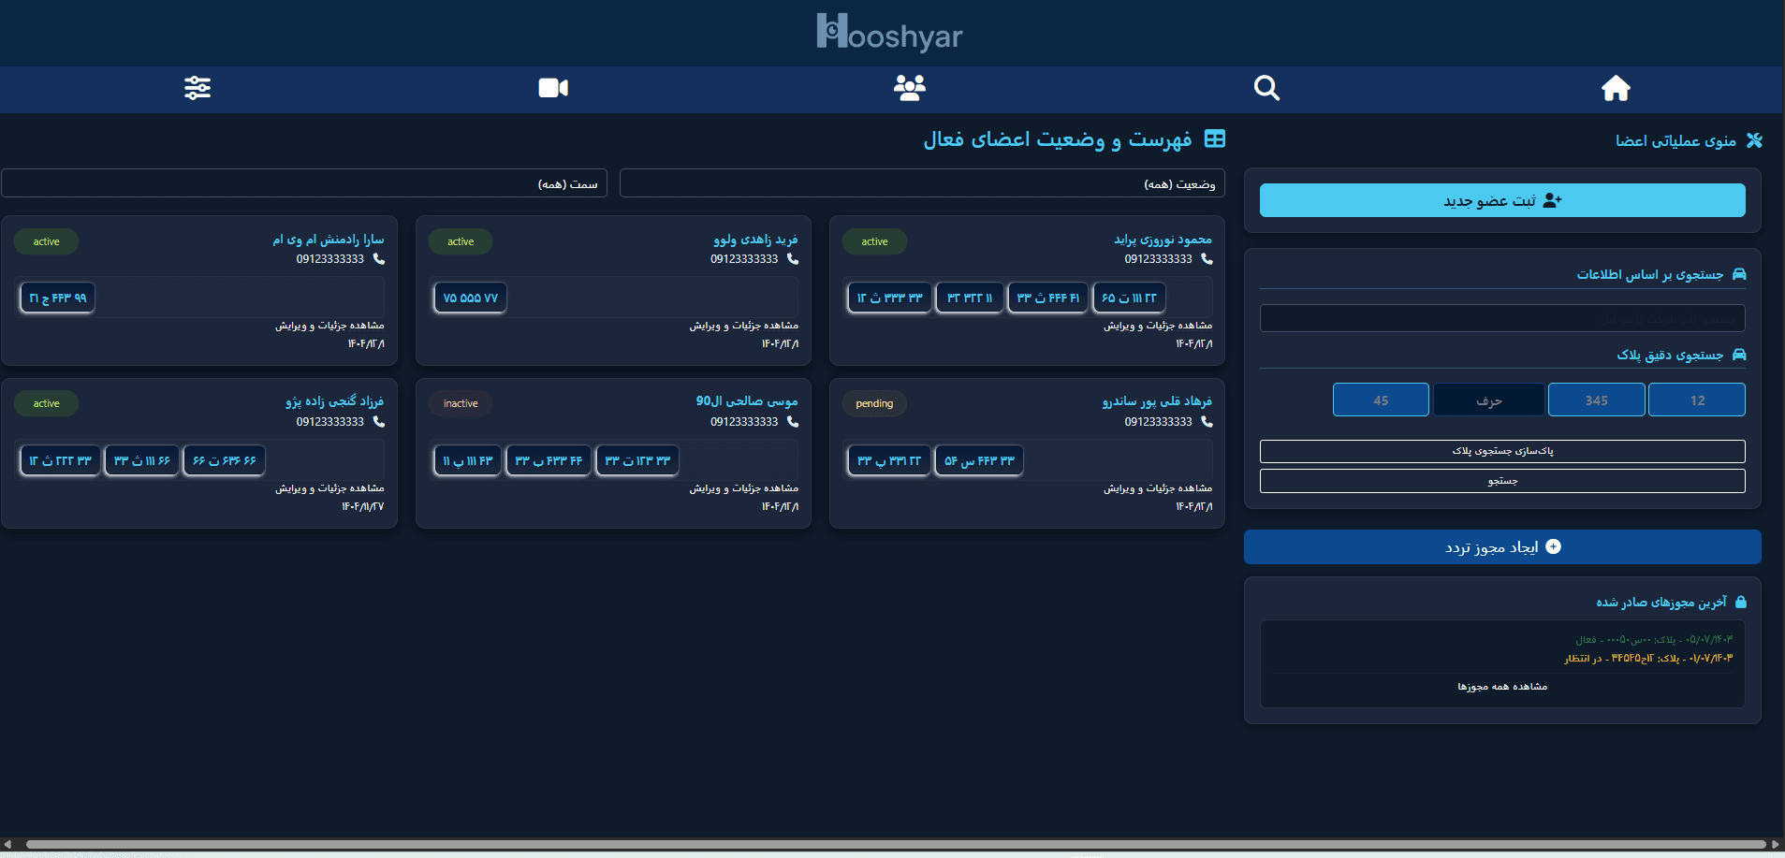The image size is (1785, 858).
Task: Click phone icon on محمود نوروزی پراید card
Action: click(x=1207, y=259)
